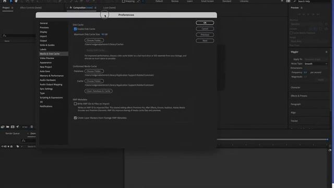Viewport: 334px width, 188px height.
Task: Click the Home icon in the toolbar
Action: click(x=5, y=1)
